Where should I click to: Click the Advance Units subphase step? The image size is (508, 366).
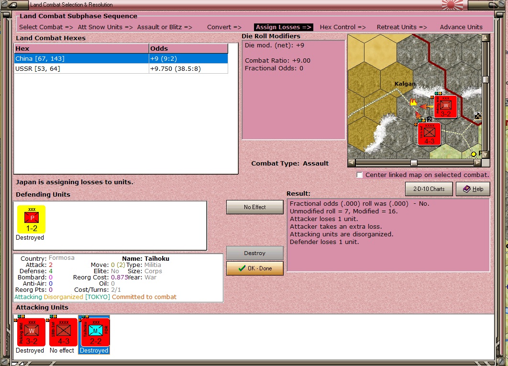[461, 27]
